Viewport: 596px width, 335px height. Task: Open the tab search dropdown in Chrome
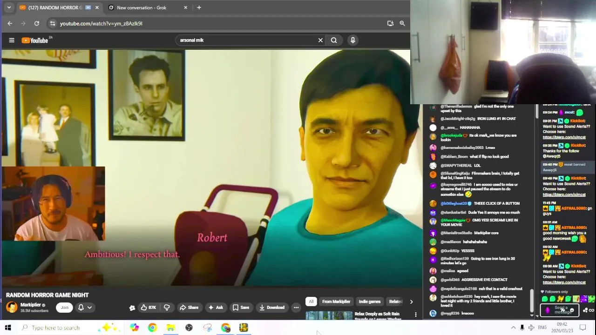click(8, 7)
